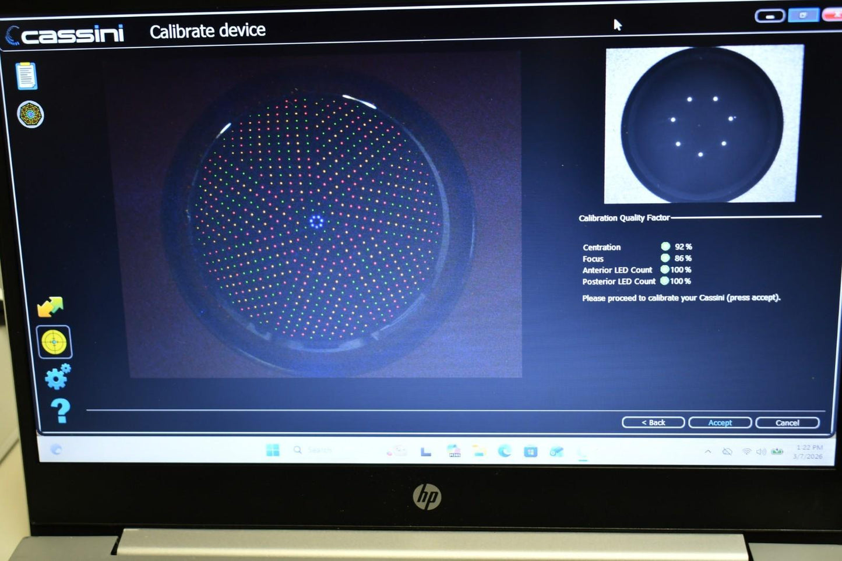Open Microsoft Store from the taskbar
Viewport: 842px width, 561px height.
(530, 451)
